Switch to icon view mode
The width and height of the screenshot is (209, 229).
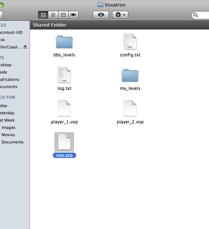click(x=43, y=15)
